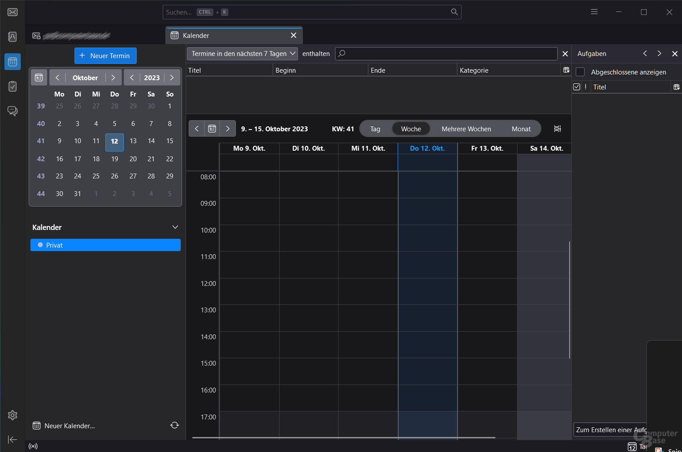Open Settings via the gear icon
Viewport: 682px width, 452px height.
tap(12, 415)
